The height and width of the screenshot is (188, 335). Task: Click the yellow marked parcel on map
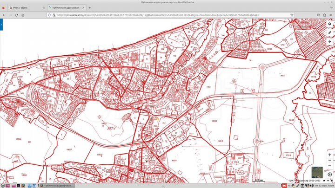tap(157, 119)
